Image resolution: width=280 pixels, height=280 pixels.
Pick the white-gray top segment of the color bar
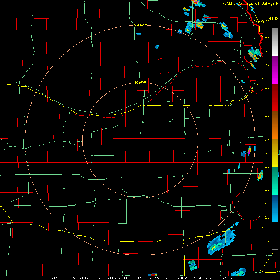pyautogui.click(x=275, y=42)
